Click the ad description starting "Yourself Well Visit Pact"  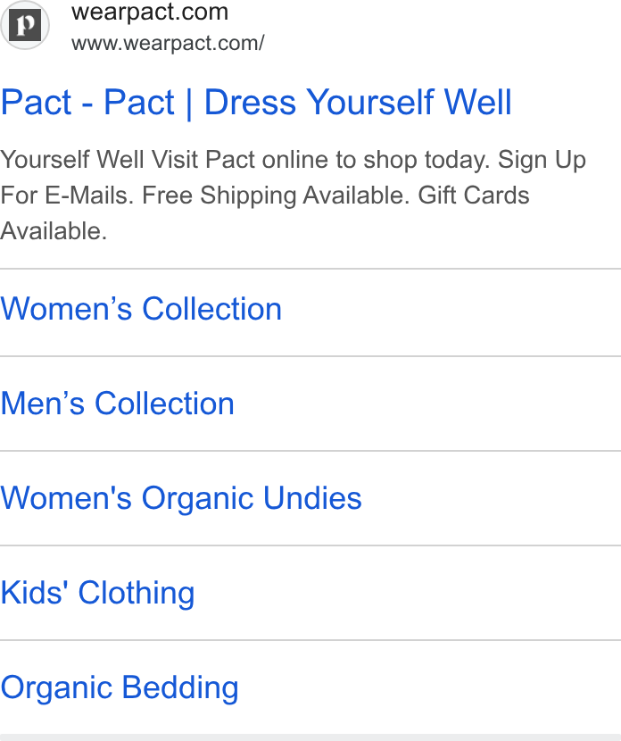(x=293, y=195)
